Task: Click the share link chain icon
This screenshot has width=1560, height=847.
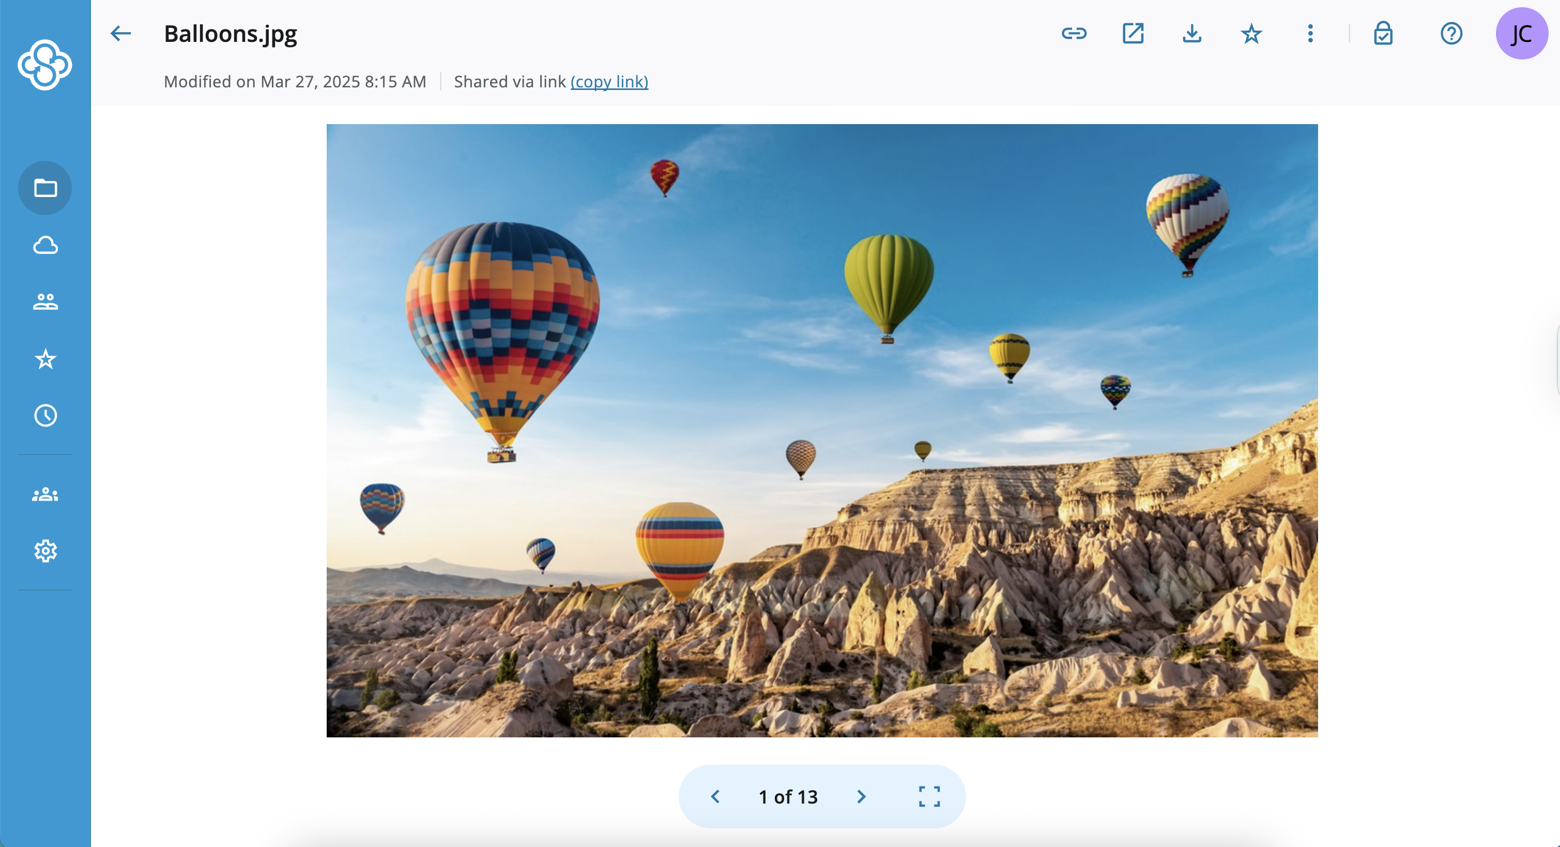Action: pyautogui.click(x=1074, y=33)
